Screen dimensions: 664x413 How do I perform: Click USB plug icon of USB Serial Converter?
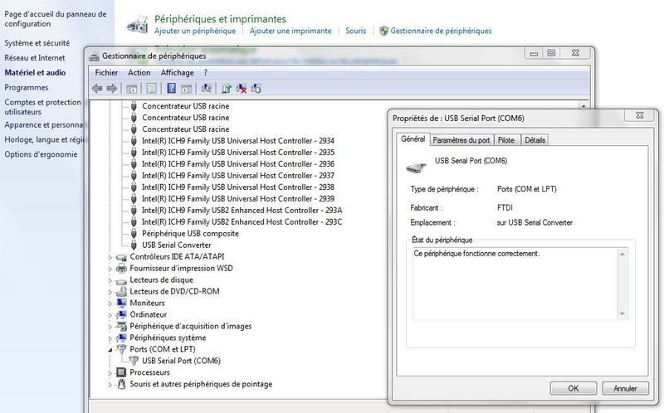pos(134,245)
